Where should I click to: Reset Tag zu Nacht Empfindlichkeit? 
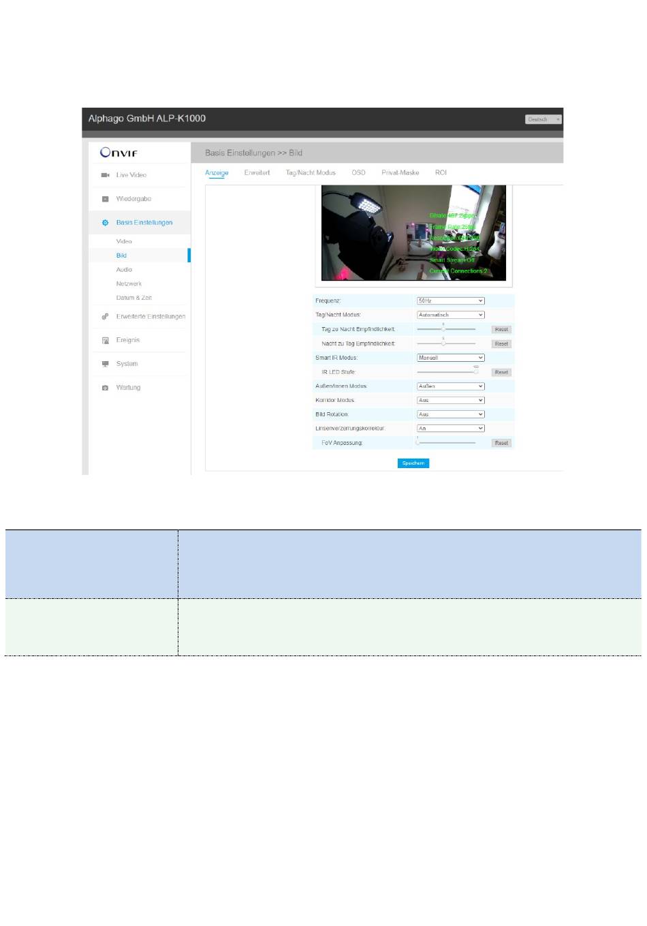click(x=501, y=329)
